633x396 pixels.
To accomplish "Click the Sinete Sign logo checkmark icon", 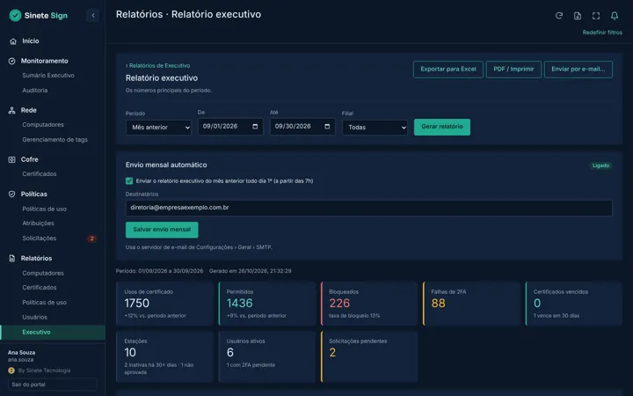I will click(15, 15).
